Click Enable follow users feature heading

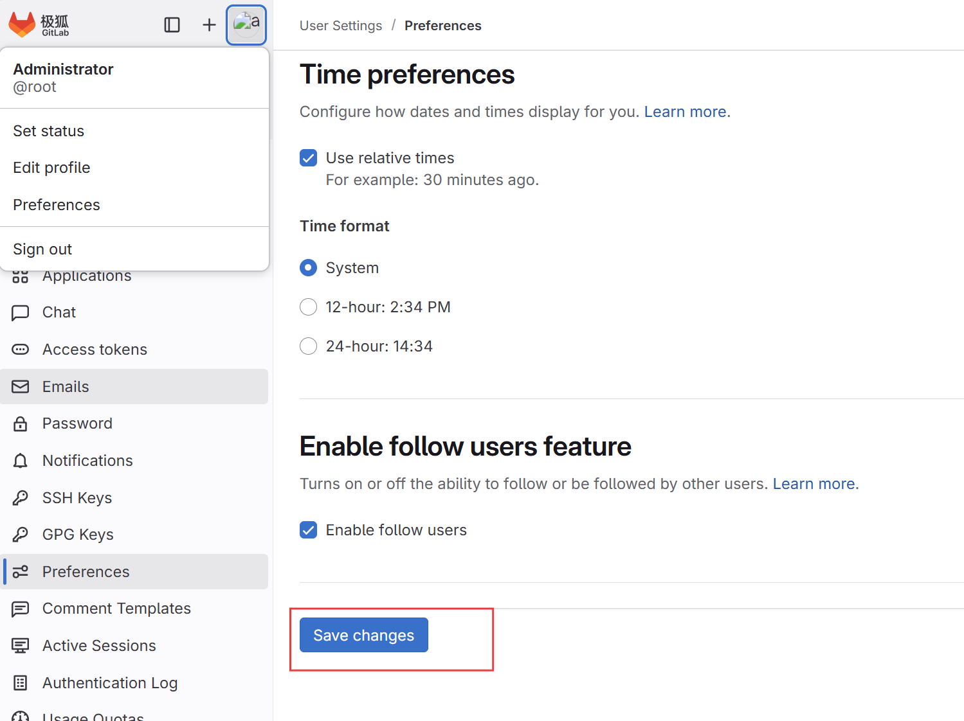coord(466,447)
